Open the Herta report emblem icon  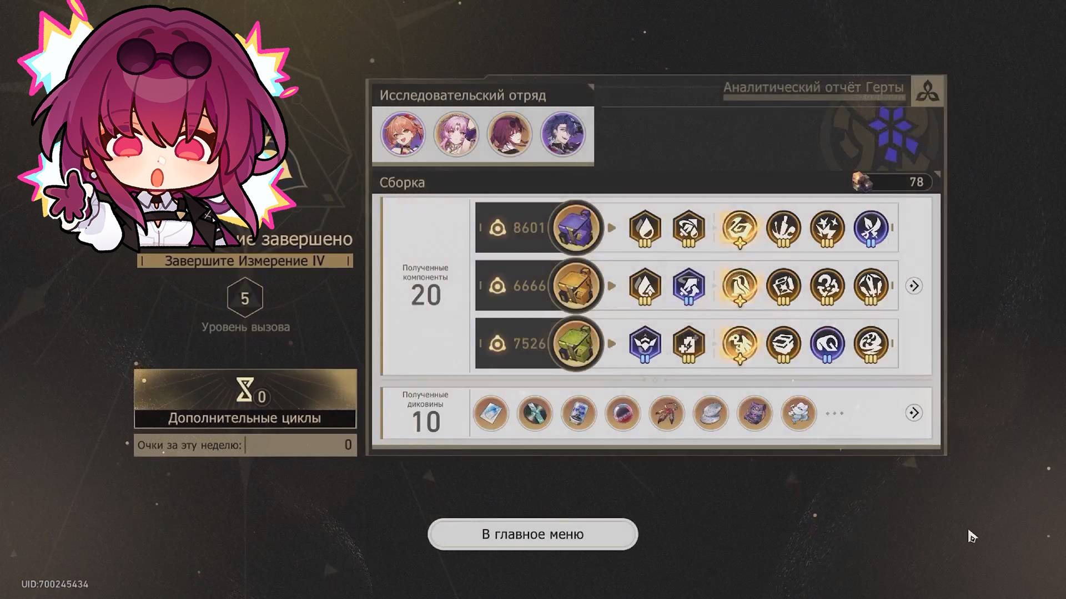click(927, 90)
